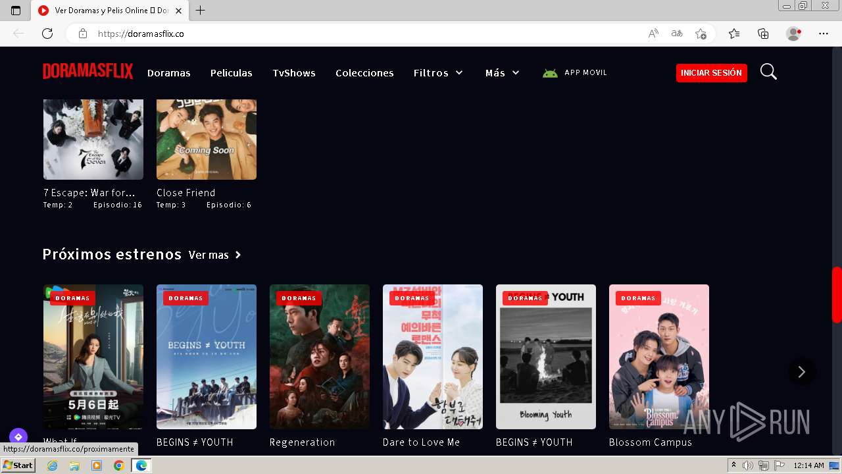The height and width of the screenshot is (474, 842).
Task: Click the INICIAR SESIÓN button
Action: pyautogui.click(x=712, y=72)
